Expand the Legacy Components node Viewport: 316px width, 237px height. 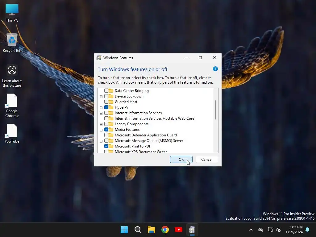tap(101, 125)
